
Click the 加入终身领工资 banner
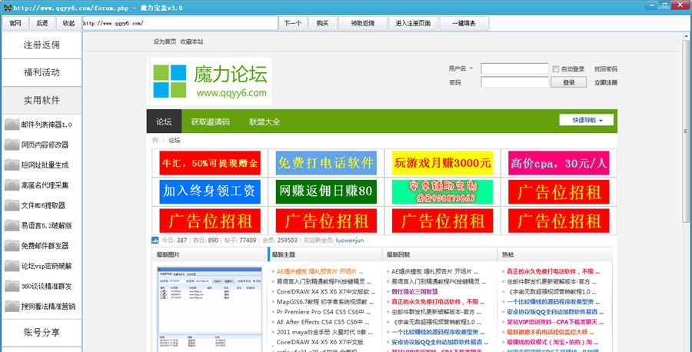pyautogui.click(x=210, y=191)
